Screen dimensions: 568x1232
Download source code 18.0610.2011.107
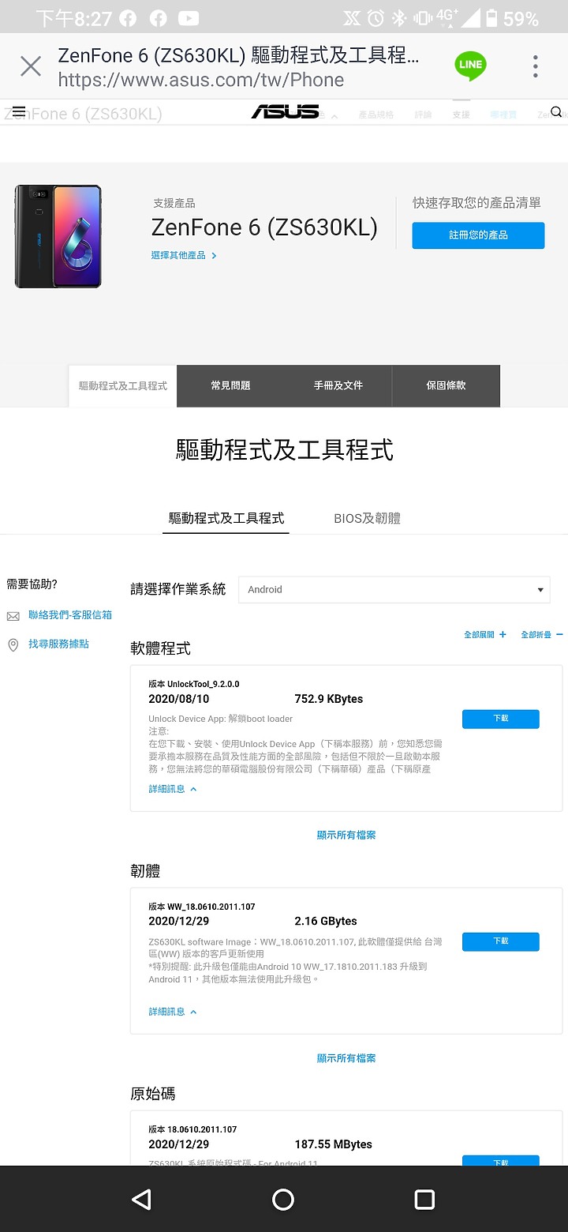501,1161
